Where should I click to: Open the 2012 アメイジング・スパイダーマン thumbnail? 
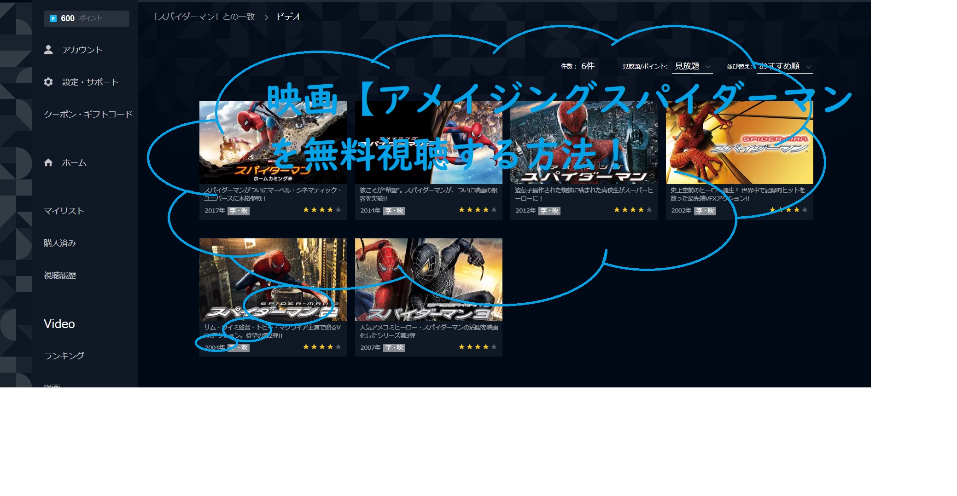point(584,143)
